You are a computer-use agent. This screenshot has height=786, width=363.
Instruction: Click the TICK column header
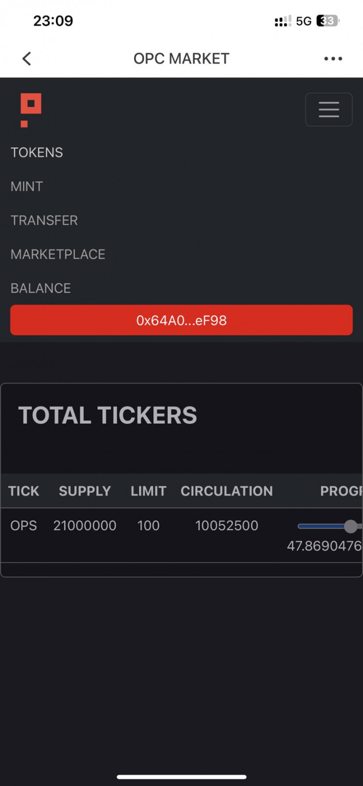pos(24,491)
